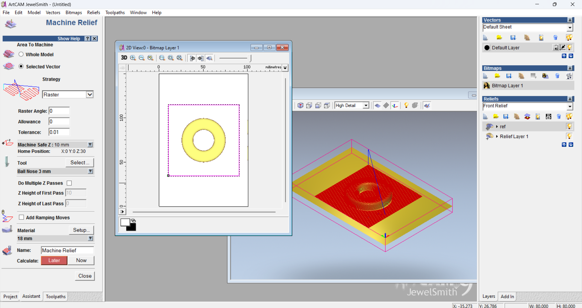Open the High Detail dropdown
Image resolution: width=582 pixels, height=308 pixels.
(366, 105)
